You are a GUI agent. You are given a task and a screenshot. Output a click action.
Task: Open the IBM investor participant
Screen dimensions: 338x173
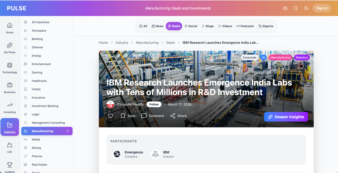[162, 154]
